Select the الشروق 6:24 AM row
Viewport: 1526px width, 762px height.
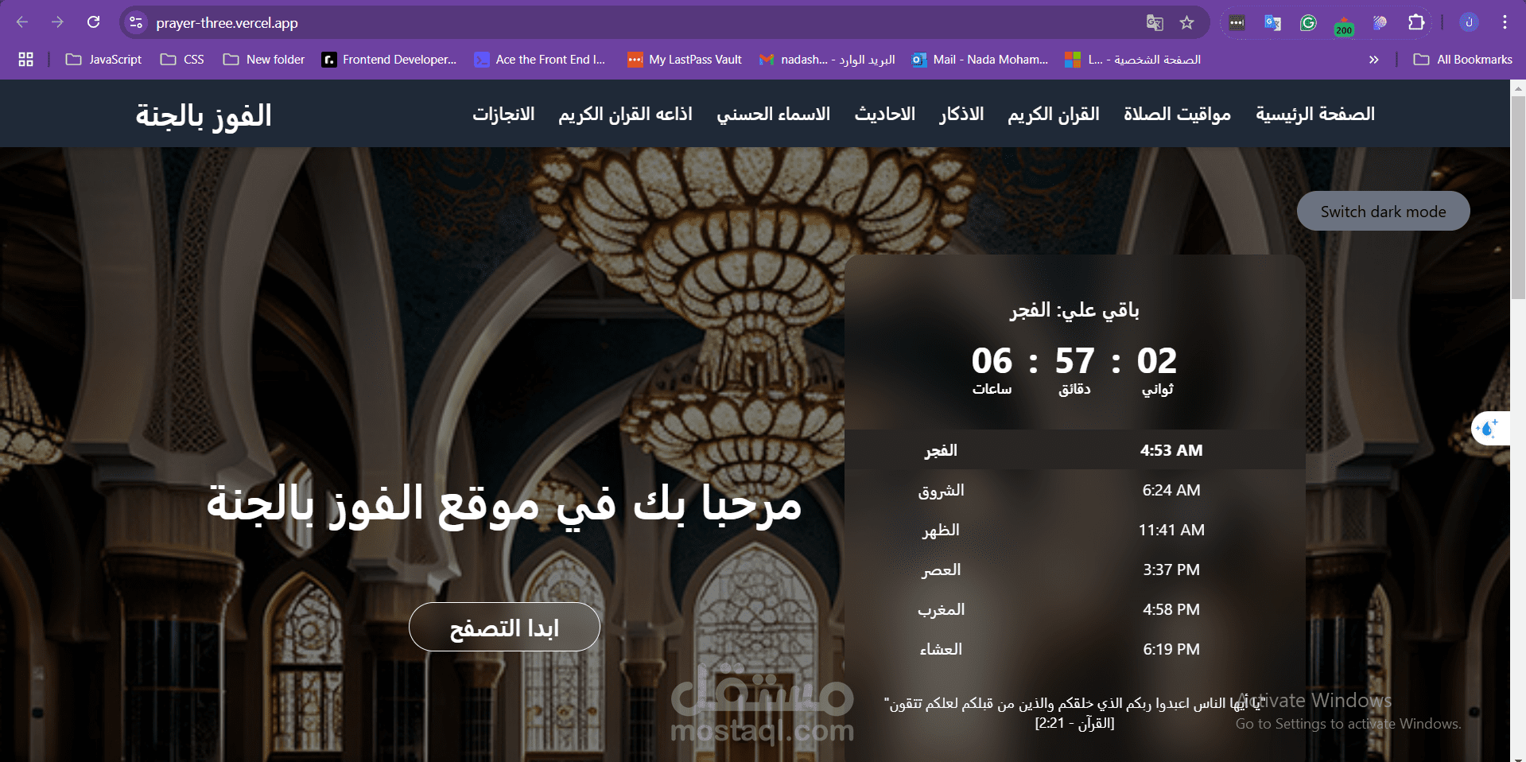click(x=1075, y=490)
